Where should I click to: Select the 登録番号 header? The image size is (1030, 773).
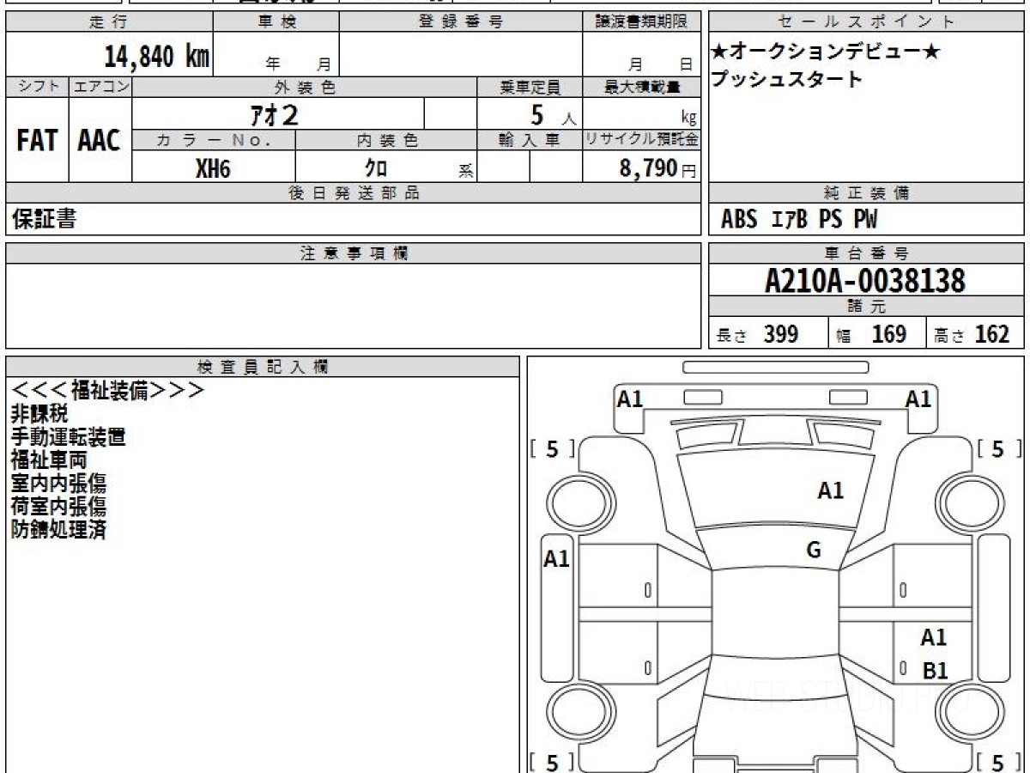461,22
